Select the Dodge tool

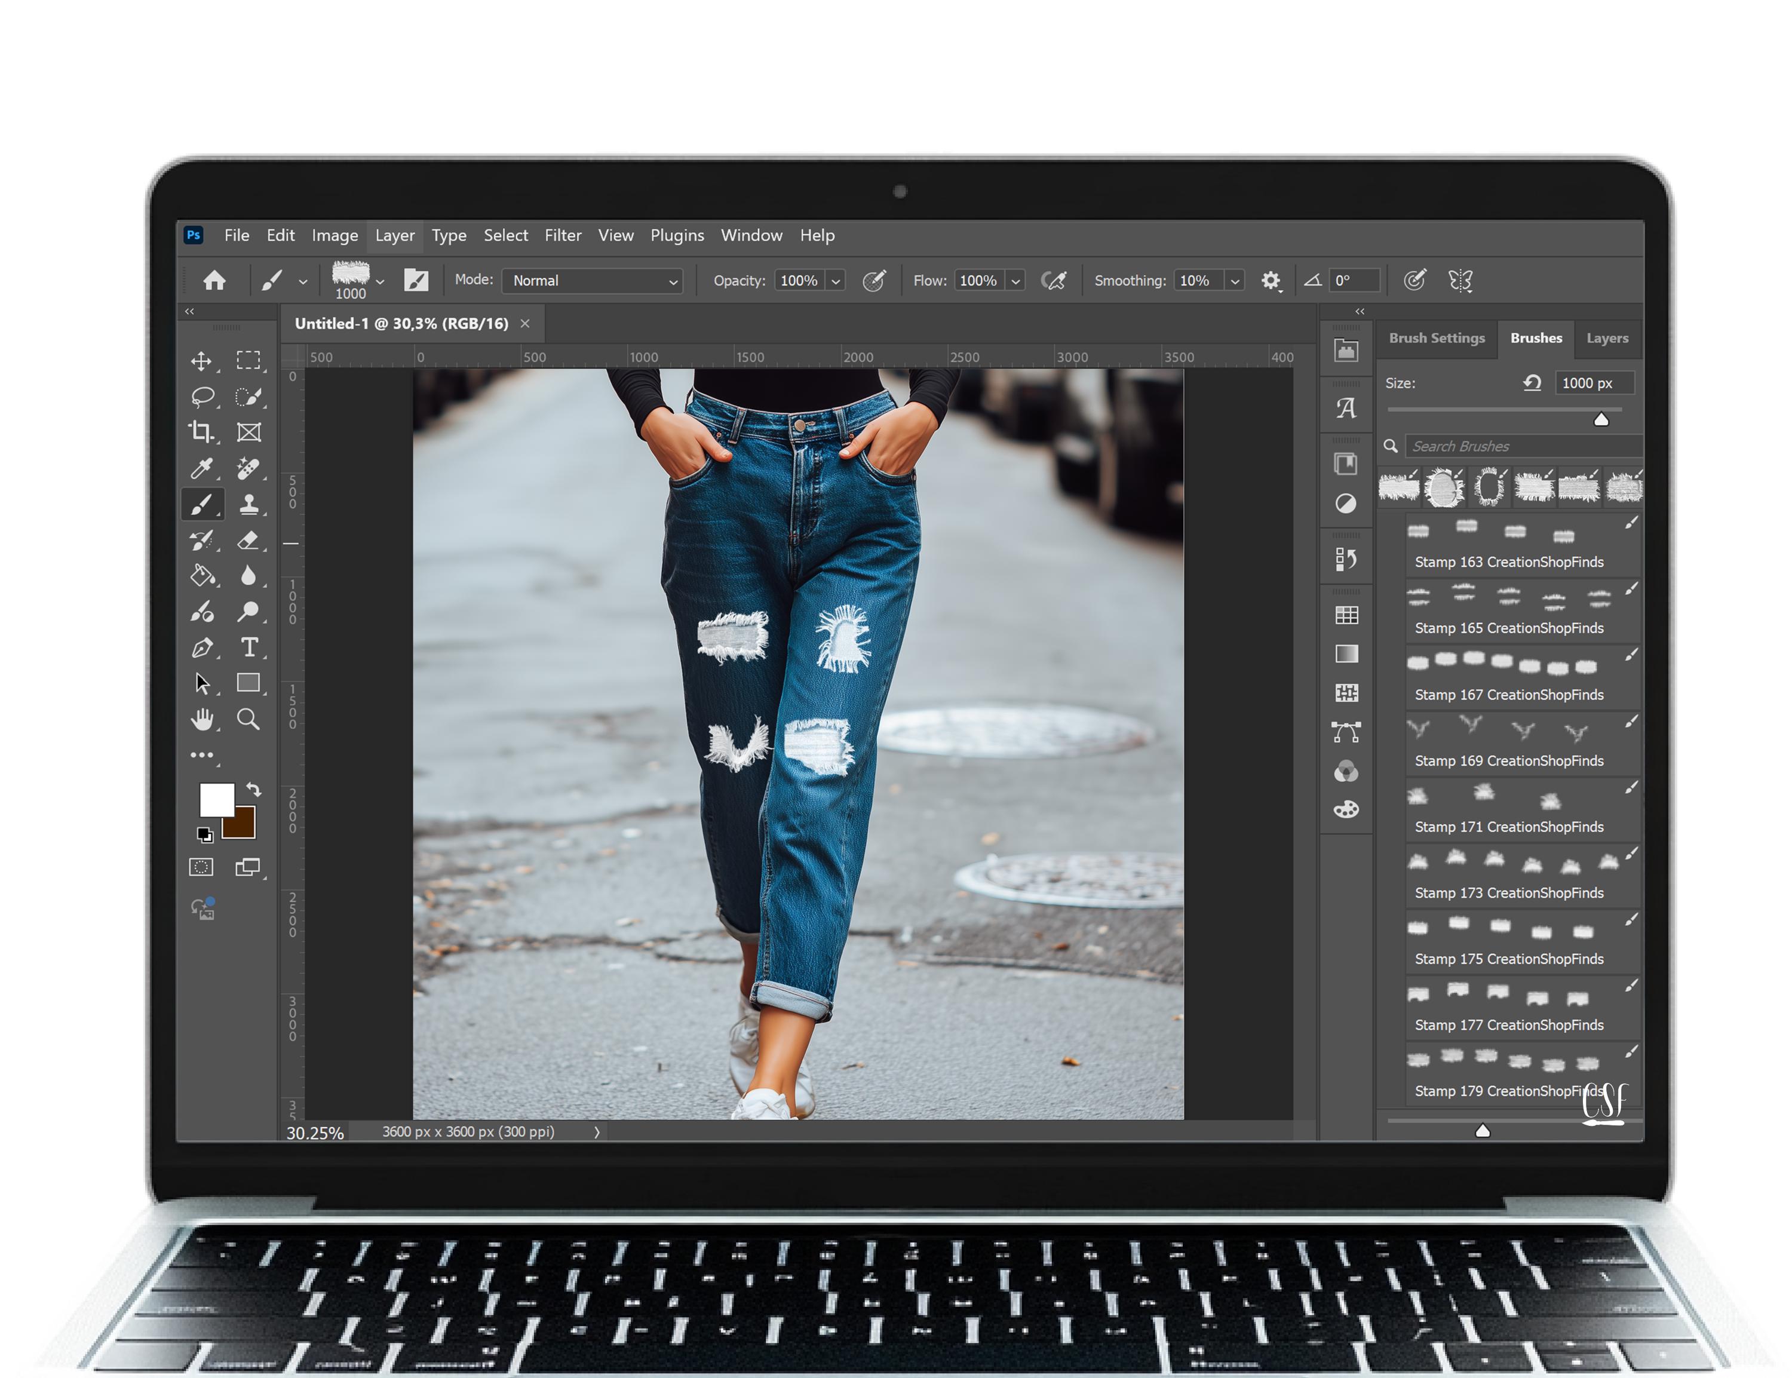coord(248,612)
